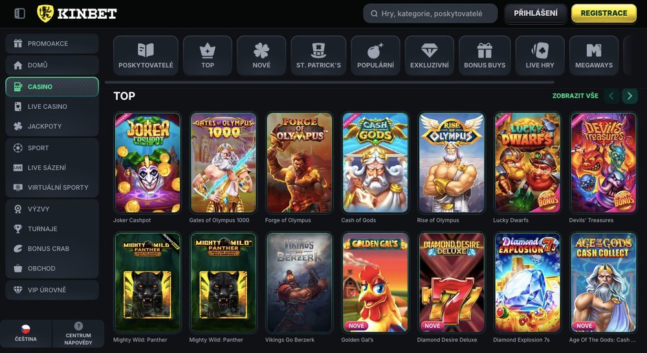Open the Golden Gal's thumbnail
Screen dimensions: 647x353
(375, 282)
